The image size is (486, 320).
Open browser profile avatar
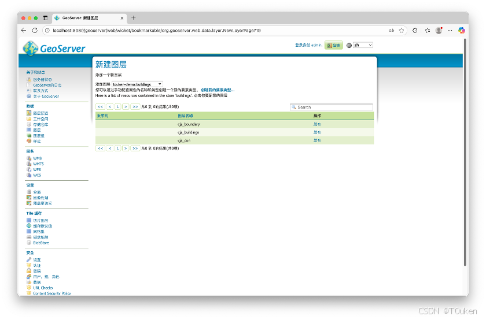439,31
